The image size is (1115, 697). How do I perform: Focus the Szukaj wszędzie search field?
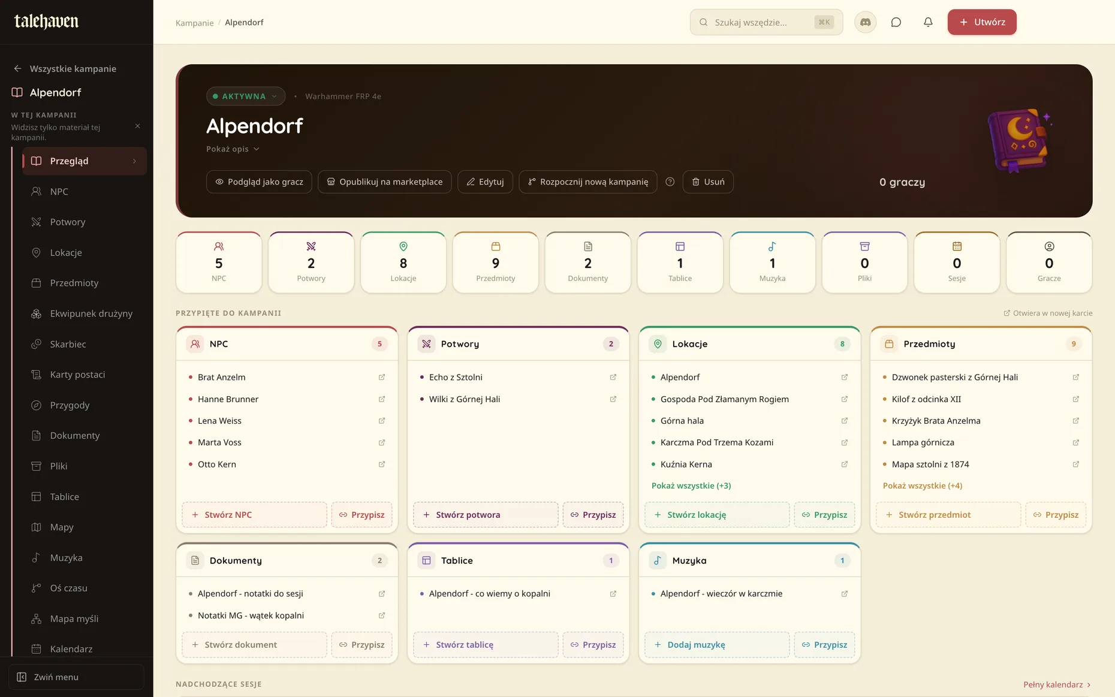766,22
